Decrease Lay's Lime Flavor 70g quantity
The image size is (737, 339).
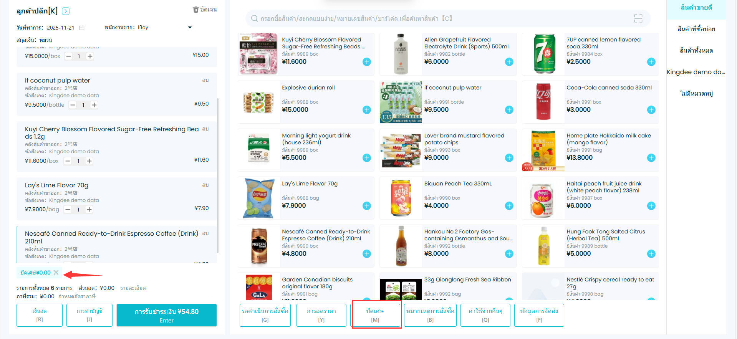pyautogui.click(x=68, y=209)
